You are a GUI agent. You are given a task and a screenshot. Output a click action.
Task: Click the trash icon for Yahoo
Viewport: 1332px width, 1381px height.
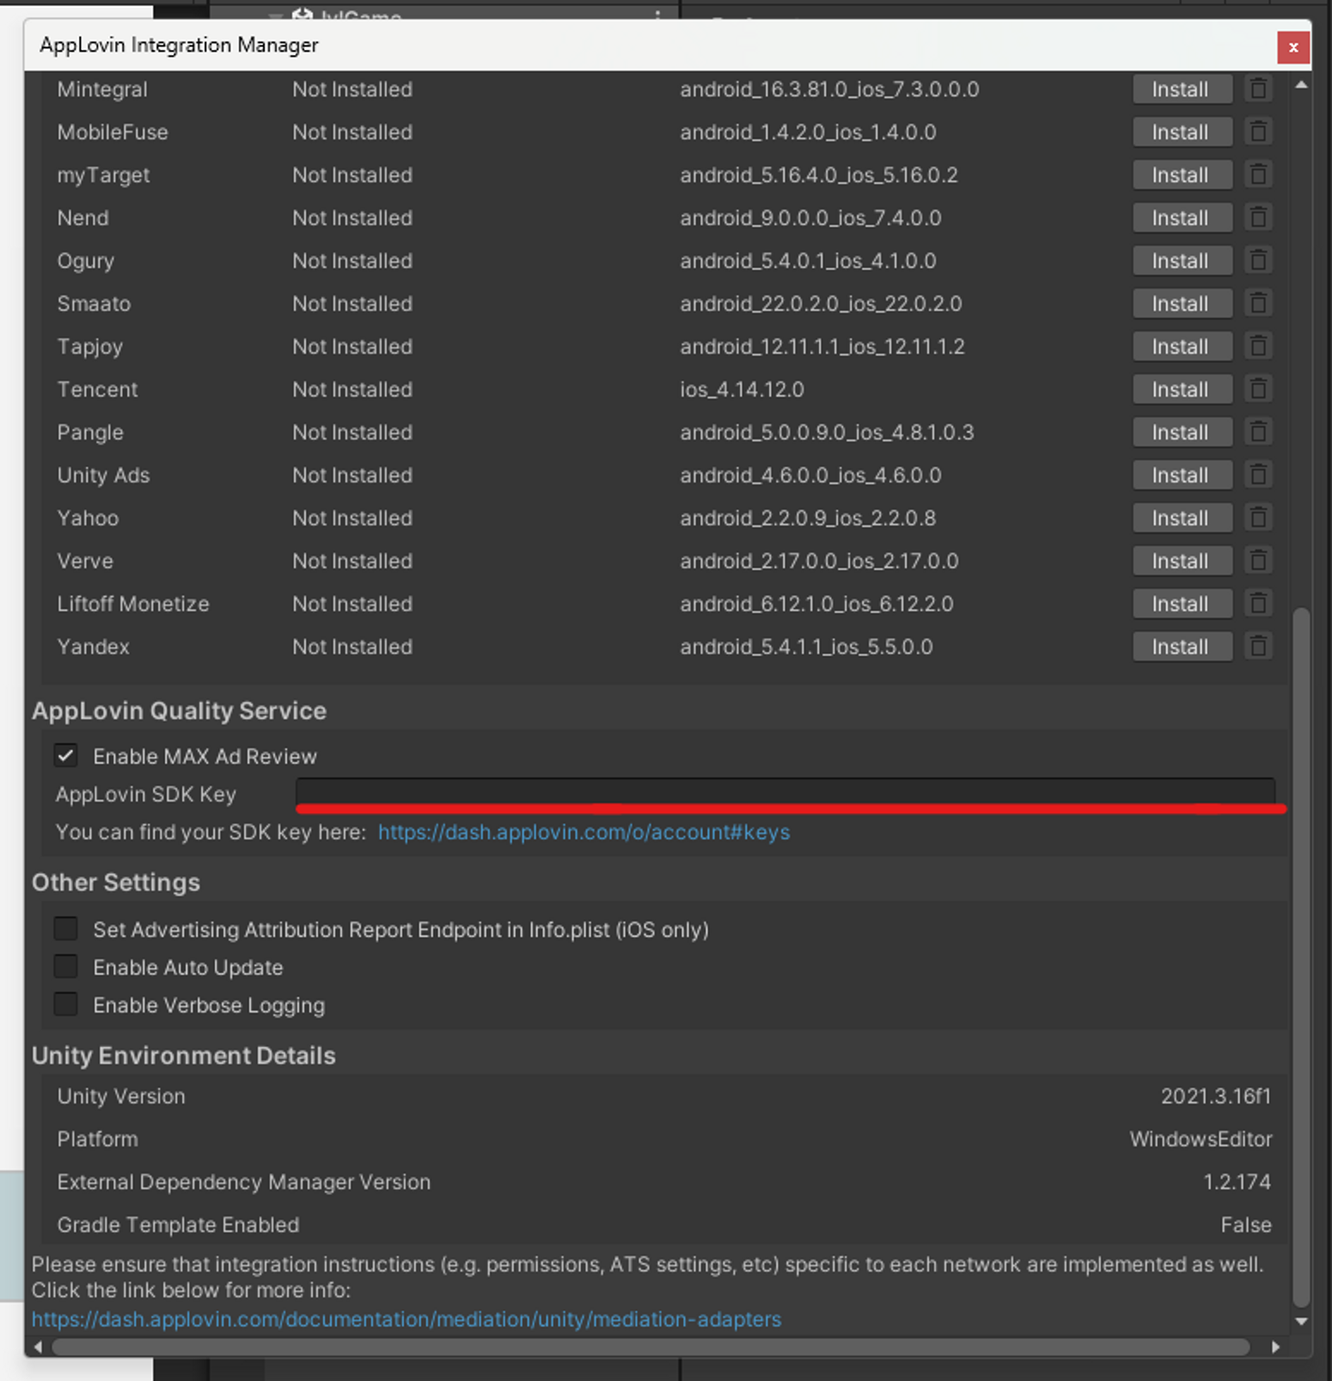pos(1258,518)
